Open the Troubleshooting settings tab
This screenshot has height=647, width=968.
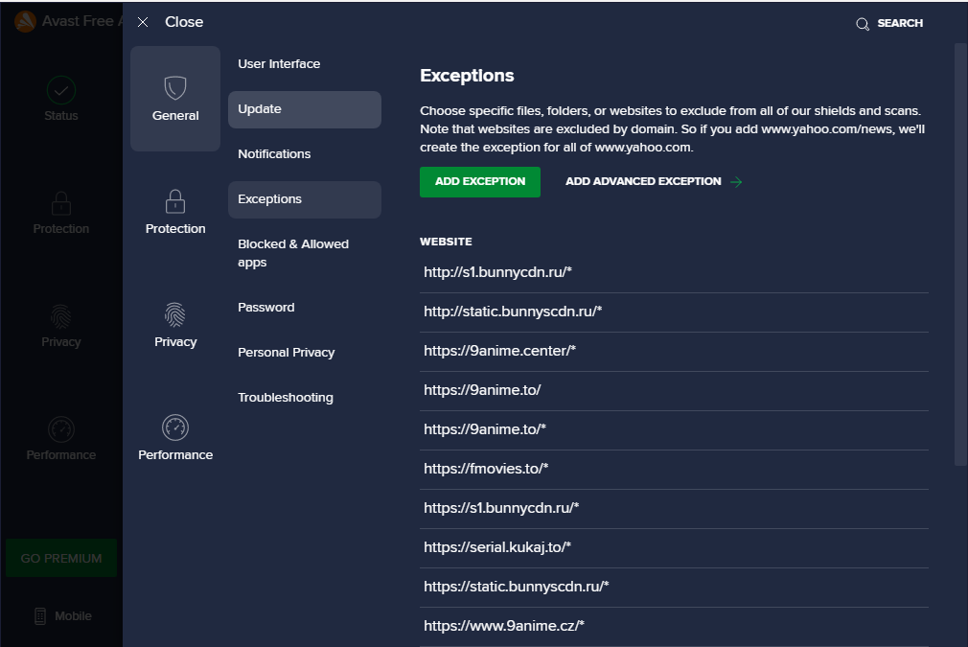(x=305, y=398)
